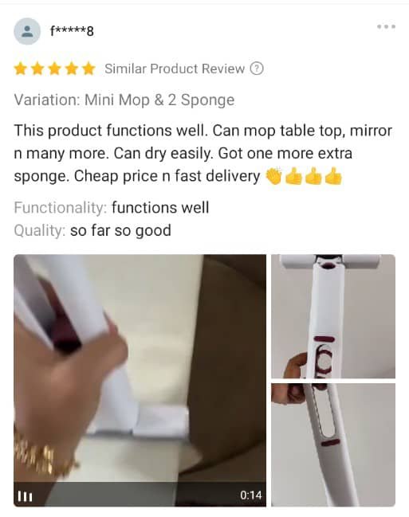Screen dimensions: 409x517
Task: Open the review video thumbnail
Action: [x=140, y=380]
